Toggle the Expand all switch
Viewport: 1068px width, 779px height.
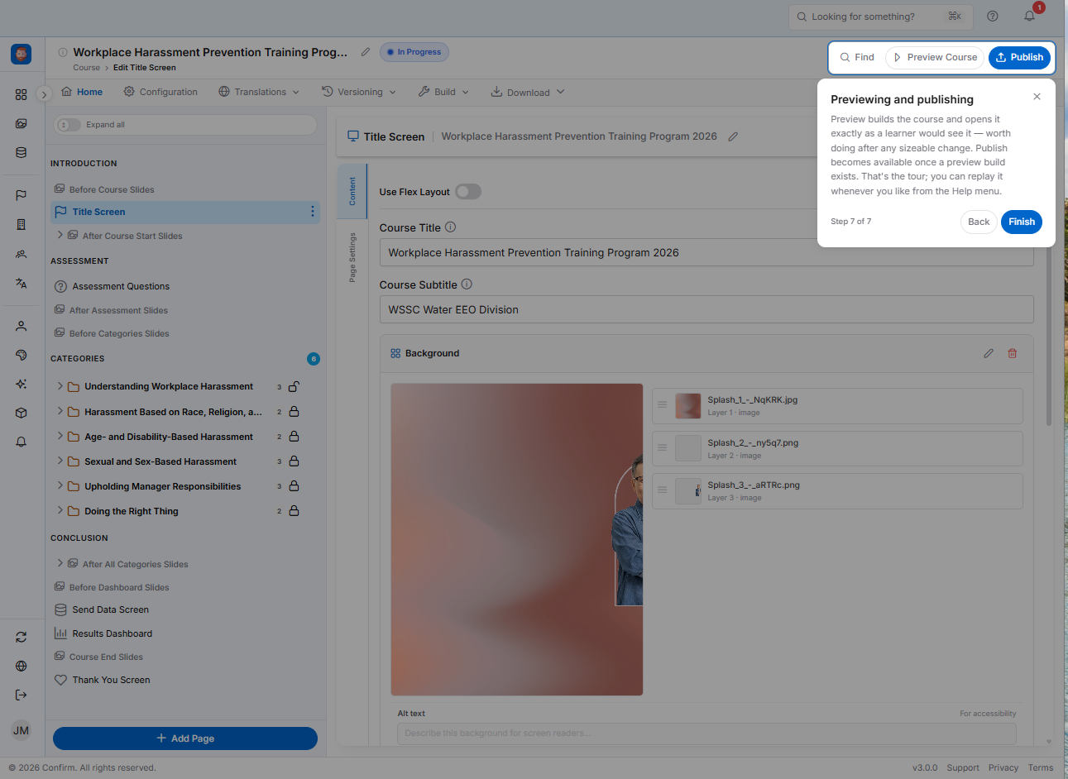[69, 125]
